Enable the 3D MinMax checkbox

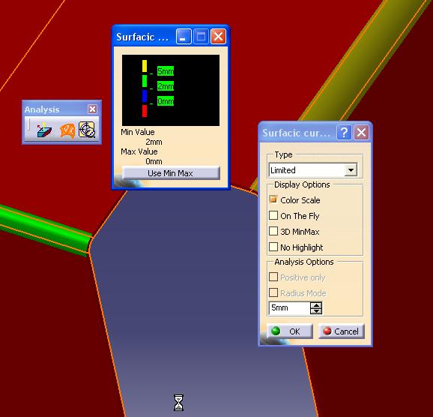pos(273,231)
